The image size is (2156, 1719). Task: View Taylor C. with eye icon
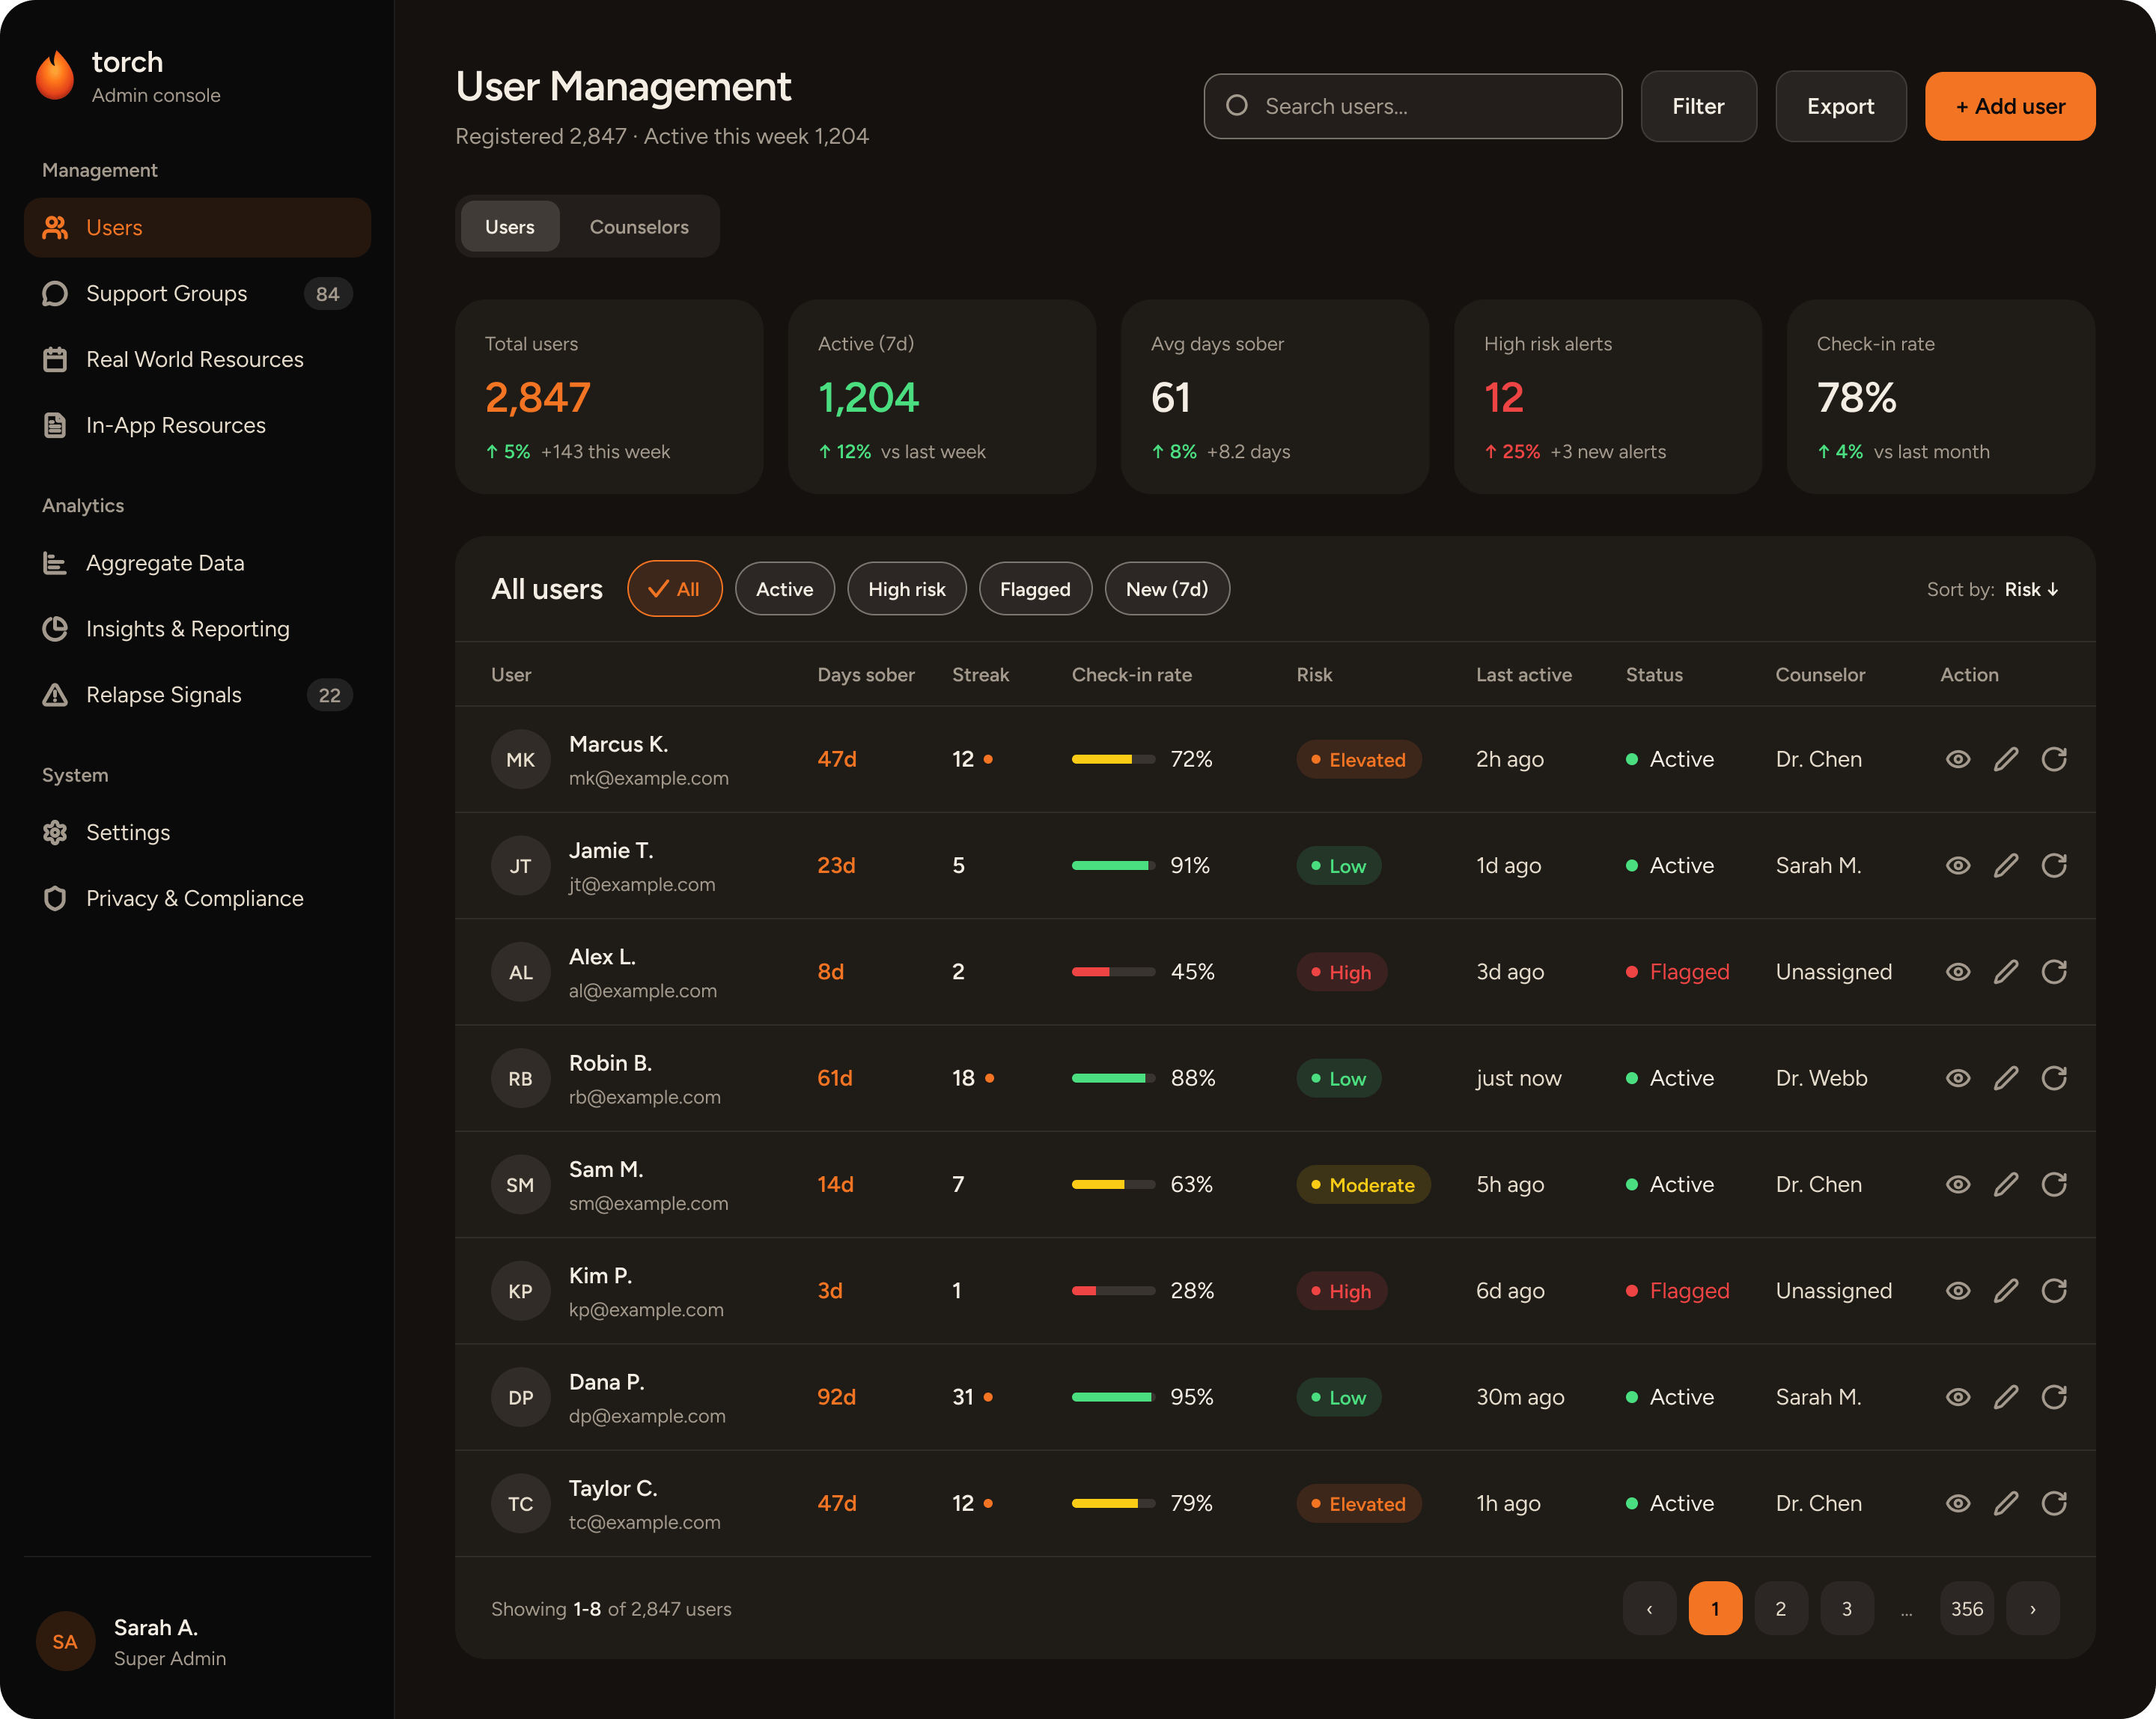(x=1958, y=1504)
